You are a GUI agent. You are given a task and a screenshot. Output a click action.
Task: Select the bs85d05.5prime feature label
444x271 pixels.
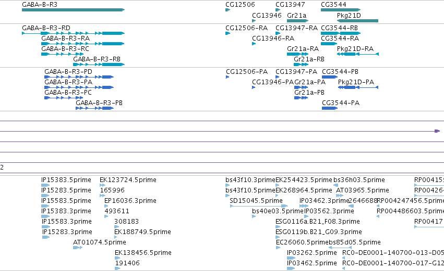tap(355, 242)
